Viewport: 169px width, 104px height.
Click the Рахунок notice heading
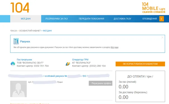tap(25, 41)
